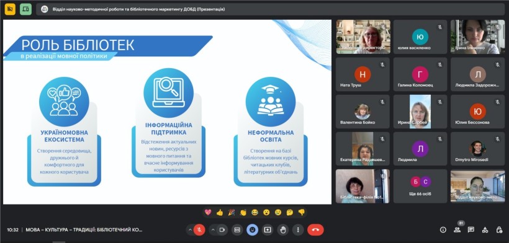The height and width of the screenshot is (243, 509).
Task: Send the pink heart reaction
Action: (208, 213)
